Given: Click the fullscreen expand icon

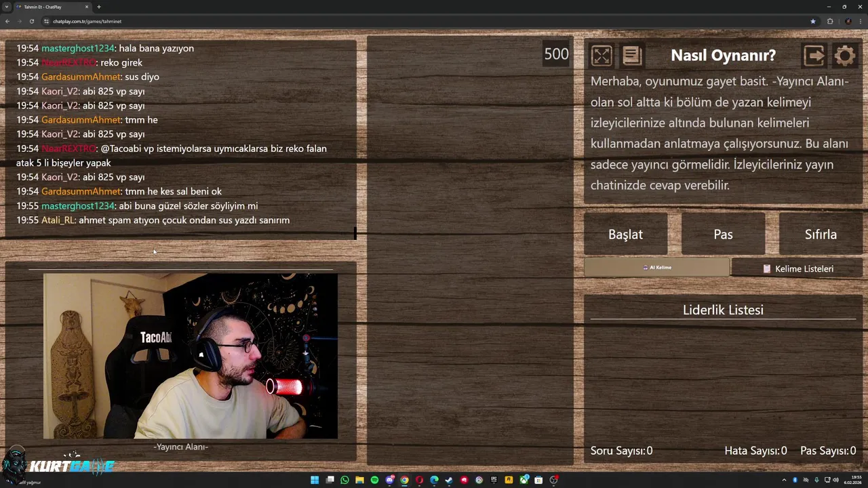Looking at the screenshot, I should pos(601,56).
